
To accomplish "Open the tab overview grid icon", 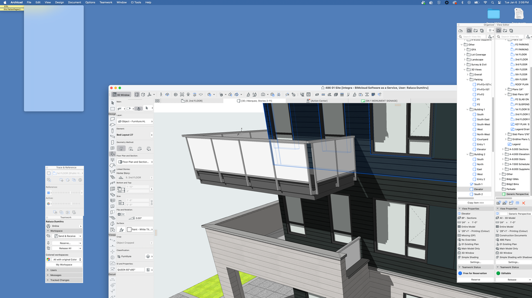I will click(x=158, y=101).
